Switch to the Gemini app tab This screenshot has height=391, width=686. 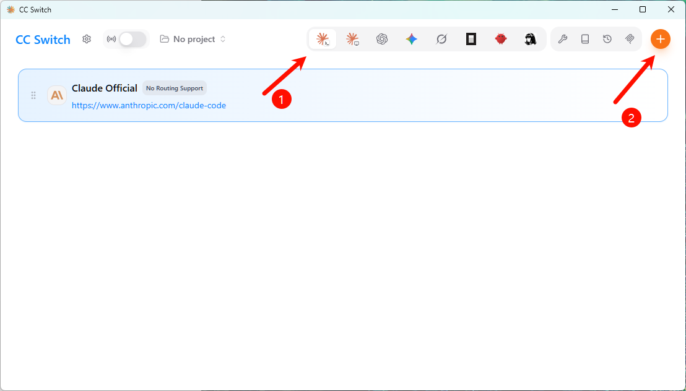(412, 40)
